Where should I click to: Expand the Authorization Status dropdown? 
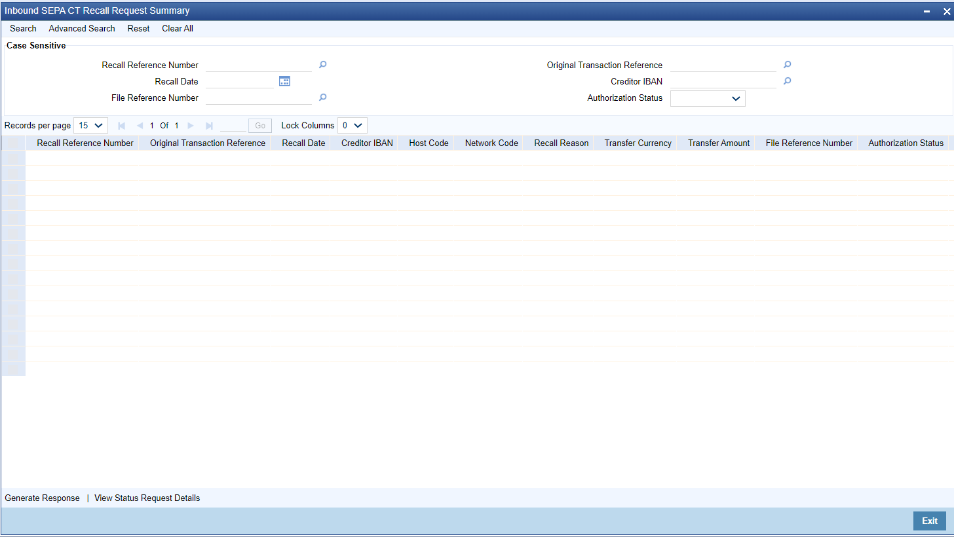click(708, 98)
